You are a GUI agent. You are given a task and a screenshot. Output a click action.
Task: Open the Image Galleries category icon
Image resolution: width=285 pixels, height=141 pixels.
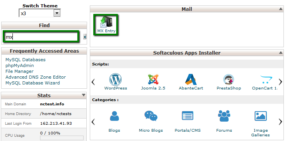pyautogui.click(x=261, y=116)
